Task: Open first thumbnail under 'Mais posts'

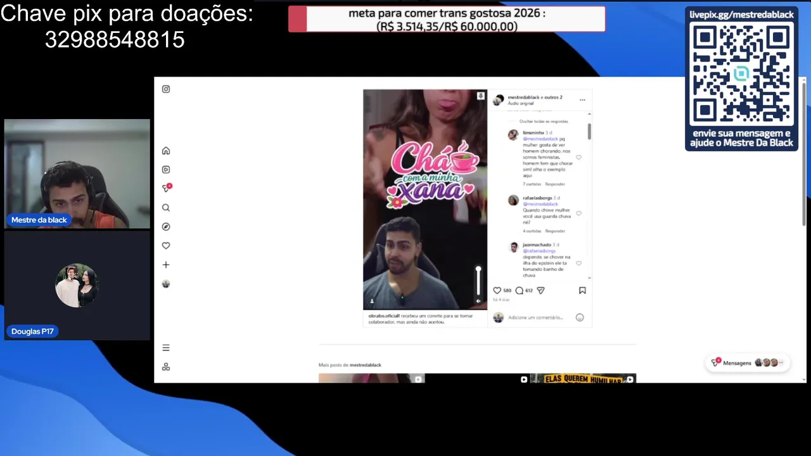Action: pyautogui.click(x=371, y=378)
